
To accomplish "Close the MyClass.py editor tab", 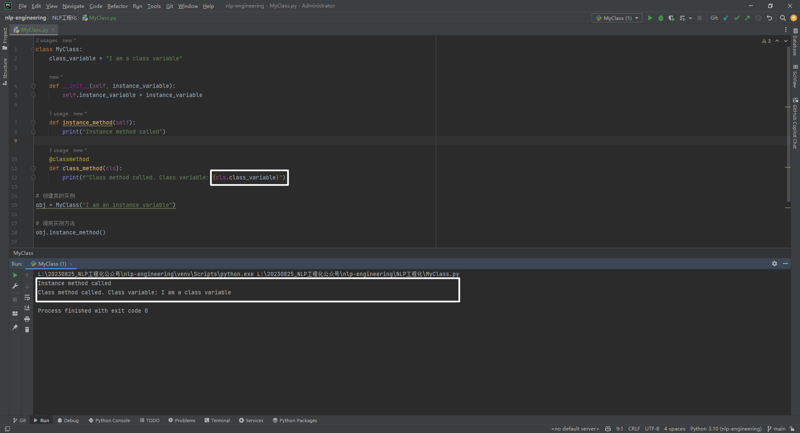I will click(x=53, y=30).
